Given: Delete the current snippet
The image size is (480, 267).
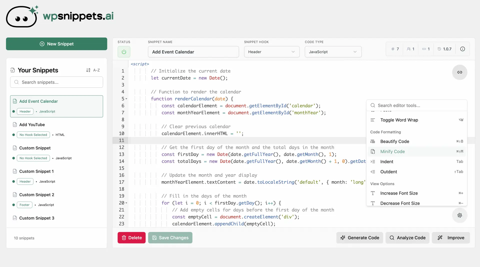Looking at the screenshot, I should pyautogui.click(x=131, y=238).
